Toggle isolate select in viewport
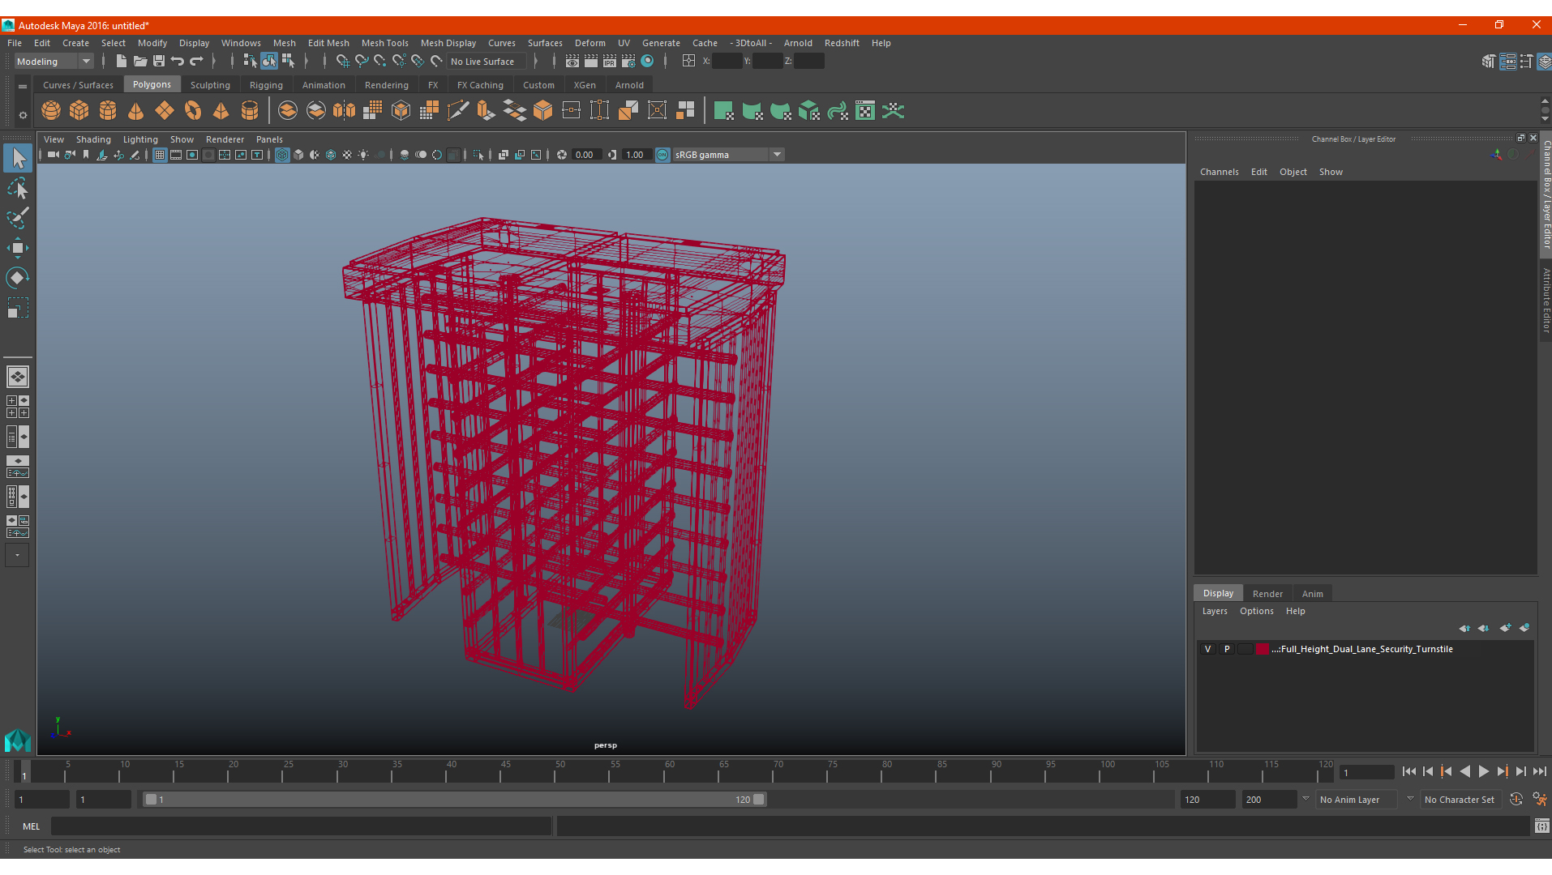This screenshot has height=875, width=1552. 478,155
